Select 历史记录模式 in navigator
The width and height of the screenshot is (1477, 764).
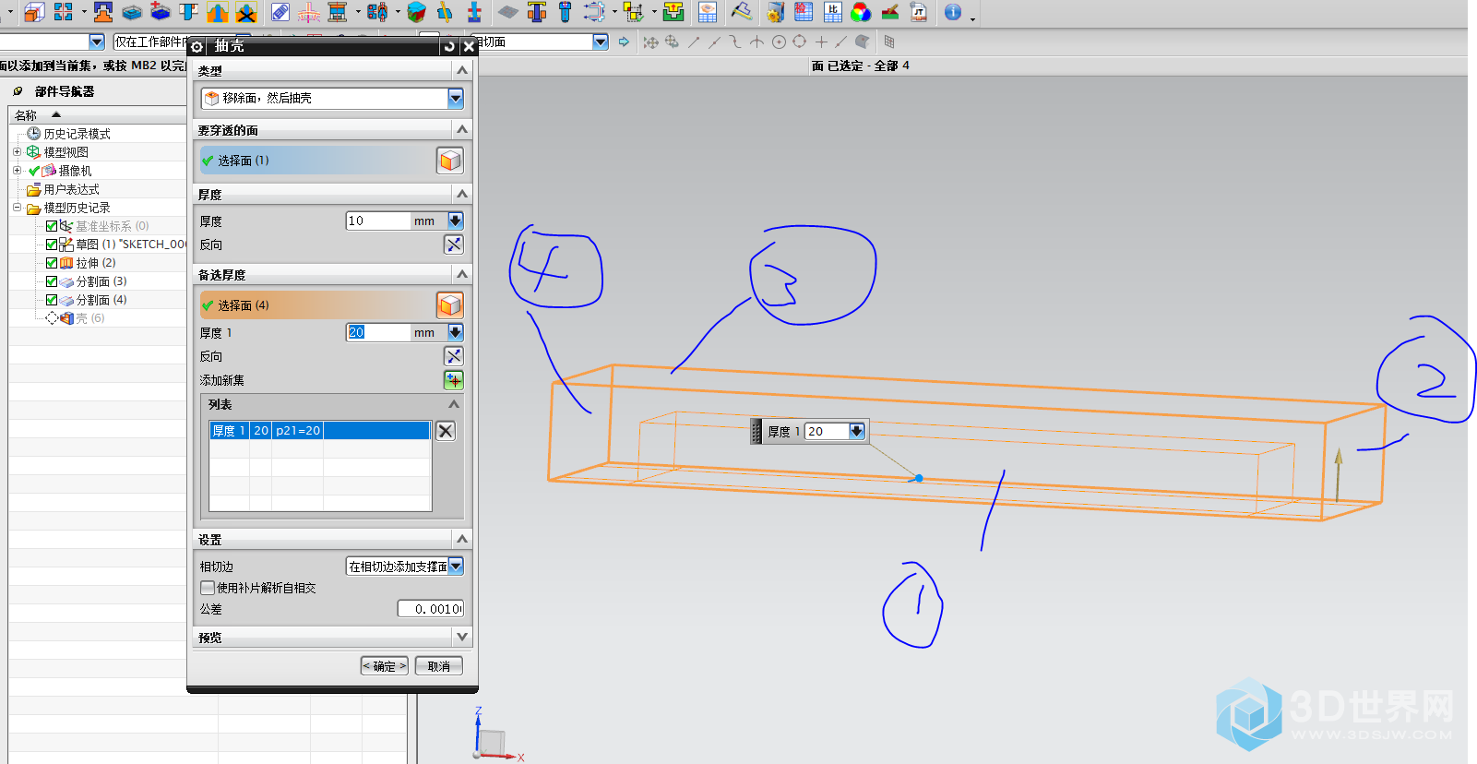pos(77,134)
